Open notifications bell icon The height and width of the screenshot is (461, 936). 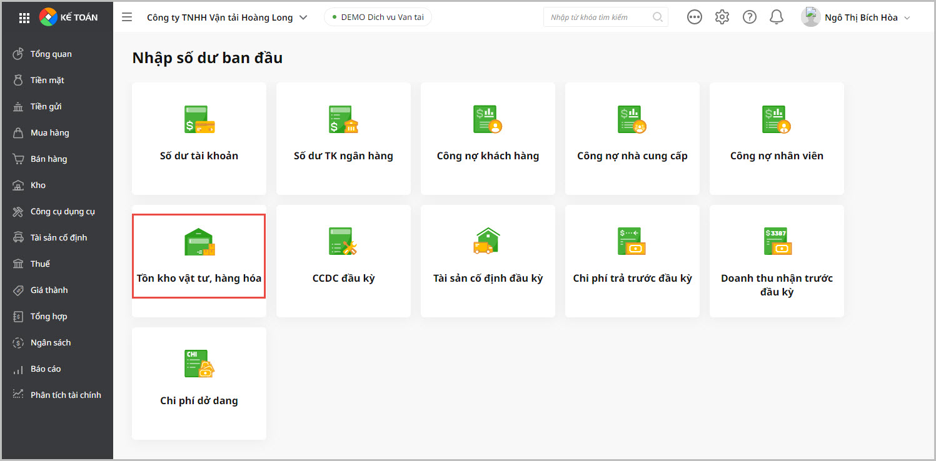click(x=777, y=17)
